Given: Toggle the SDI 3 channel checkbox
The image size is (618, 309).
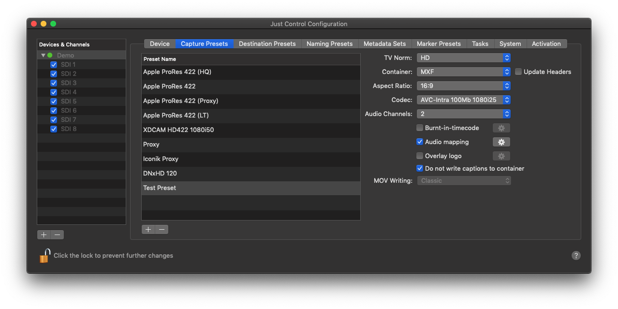Looking at the screenshot, I should (54, 83).
